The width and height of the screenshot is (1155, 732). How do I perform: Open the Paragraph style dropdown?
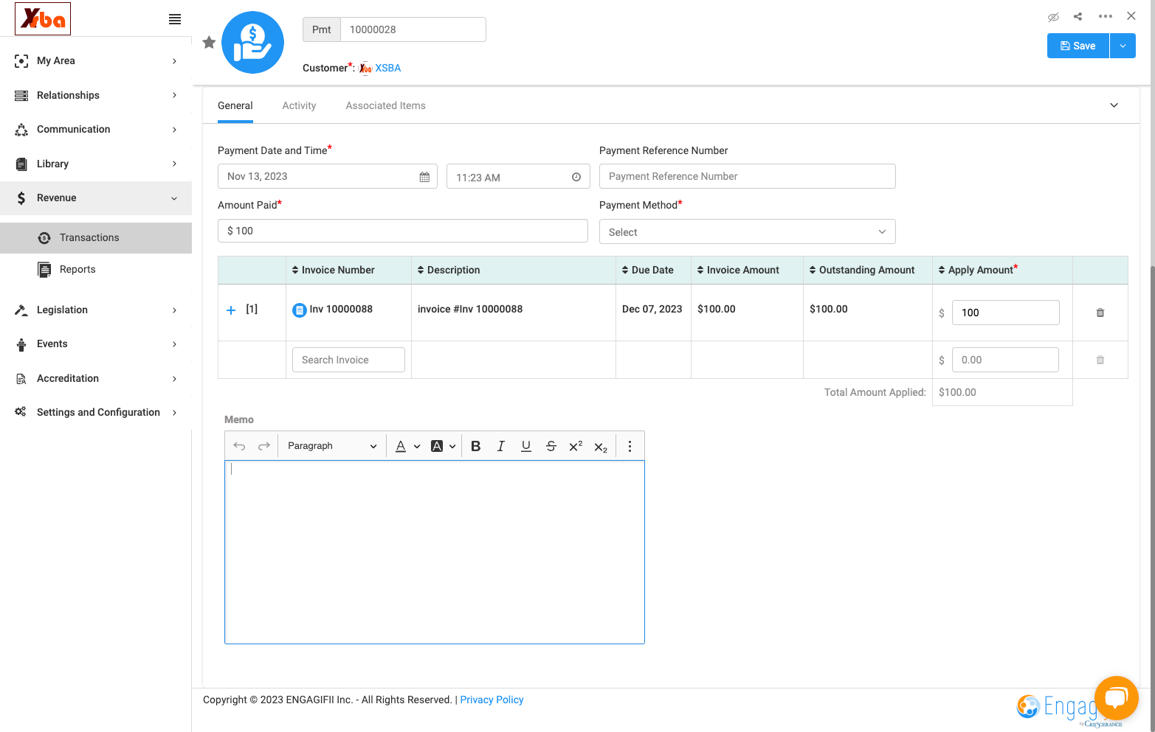[x=332, y=446]
